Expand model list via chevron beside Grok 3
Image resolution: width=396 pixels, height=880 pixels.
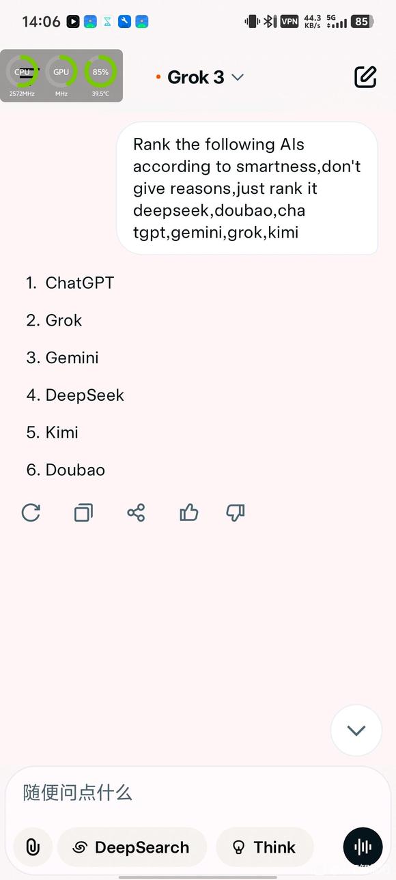point(238,77)
